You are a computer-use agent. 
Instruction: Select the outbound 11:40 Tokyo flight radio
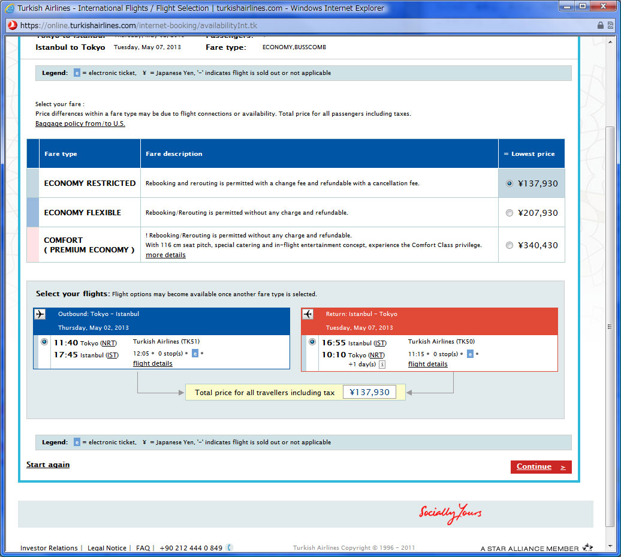point(44,342)
